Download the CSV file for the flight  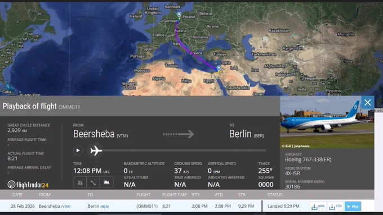coord(335,207)
